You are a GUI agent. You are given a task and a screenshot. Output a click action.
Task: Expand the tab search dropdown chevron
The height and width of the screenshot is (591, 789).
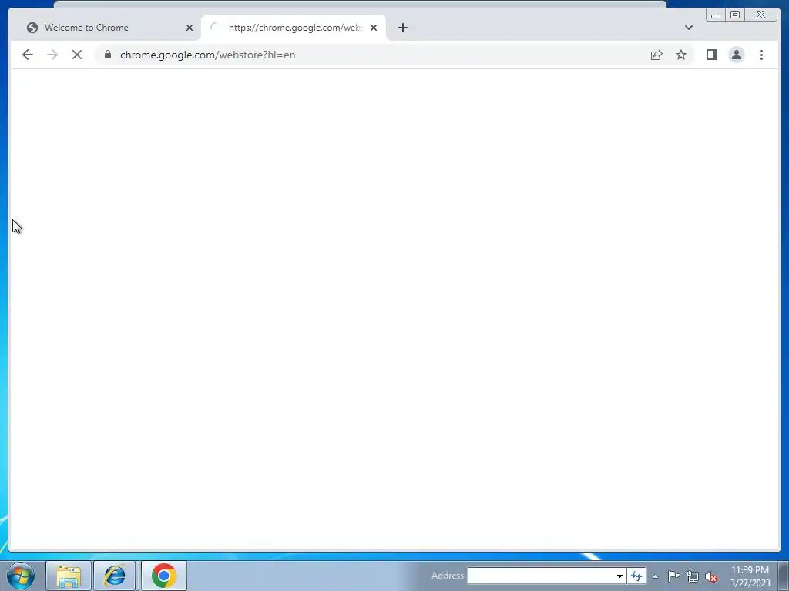pyautogui.click(x=688, y=28)
